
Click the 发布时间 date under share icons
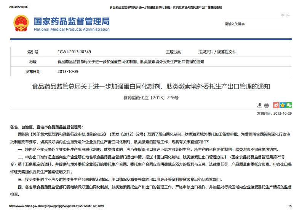(x=274, y=113)
